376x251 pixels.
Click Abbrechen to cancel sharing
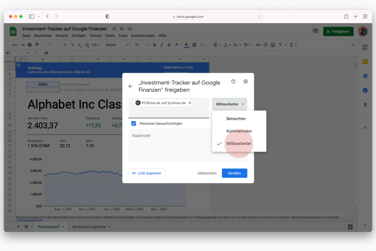[x=207, y=173]
